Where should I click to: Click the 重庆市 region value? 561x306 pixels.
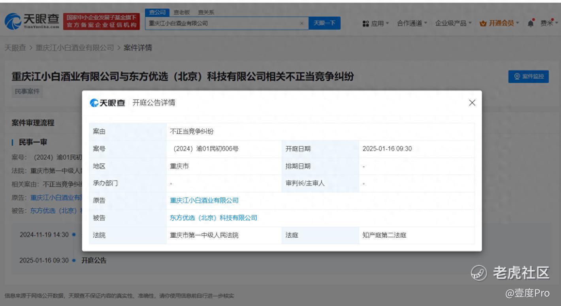click(179, 166)
